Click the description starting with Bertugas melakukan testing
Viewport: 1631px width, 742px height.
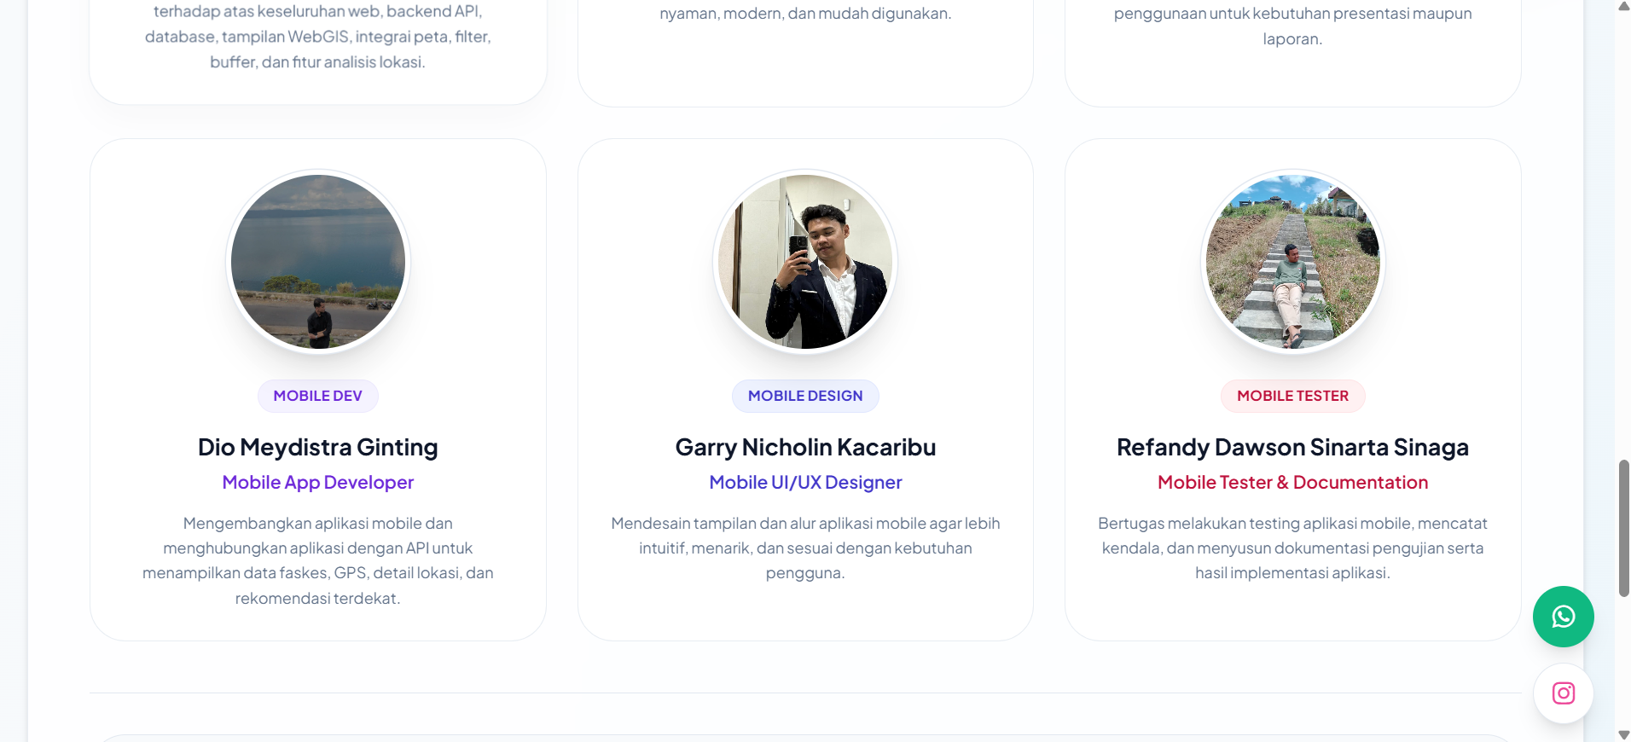[x=1292, y=548]
